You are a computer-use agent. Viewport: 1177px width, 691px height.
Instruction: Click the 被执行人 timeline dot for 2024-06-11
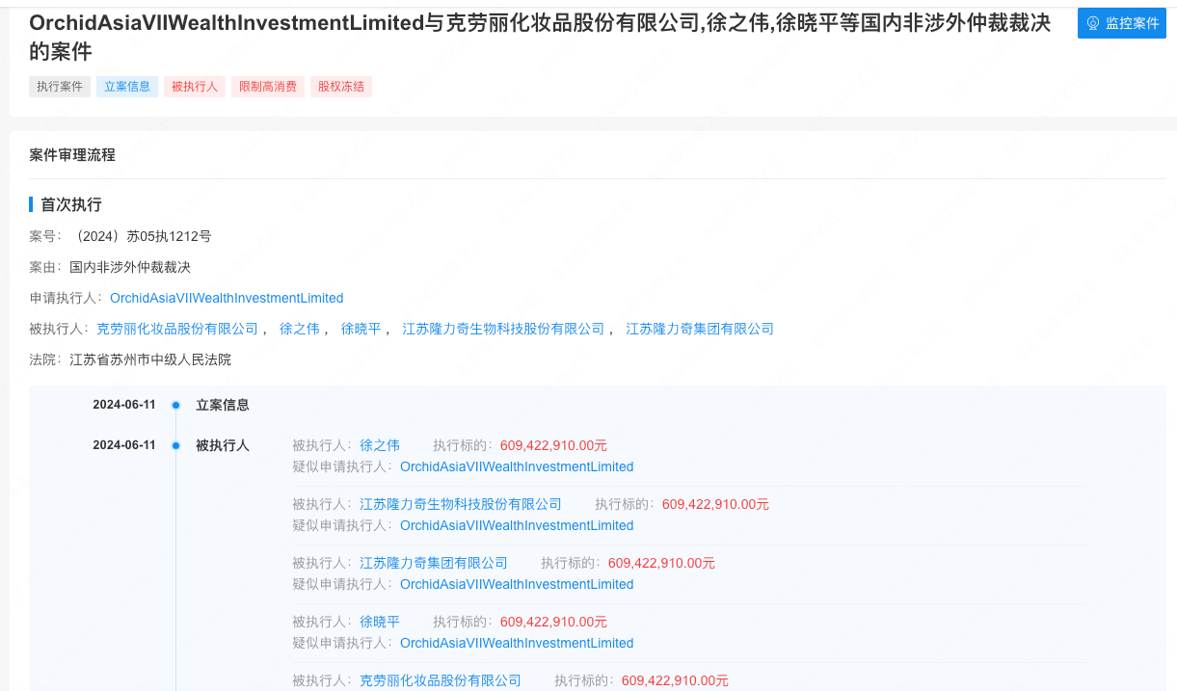[x=175, y=446]
